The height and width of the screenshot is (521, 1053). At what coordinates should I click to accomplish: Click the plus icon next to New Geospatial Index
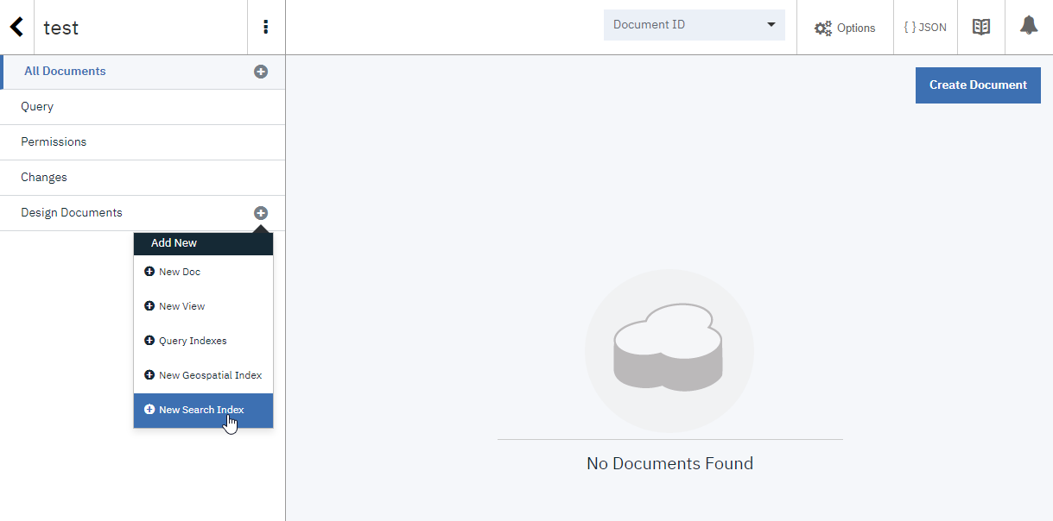[x=149, y=375]
